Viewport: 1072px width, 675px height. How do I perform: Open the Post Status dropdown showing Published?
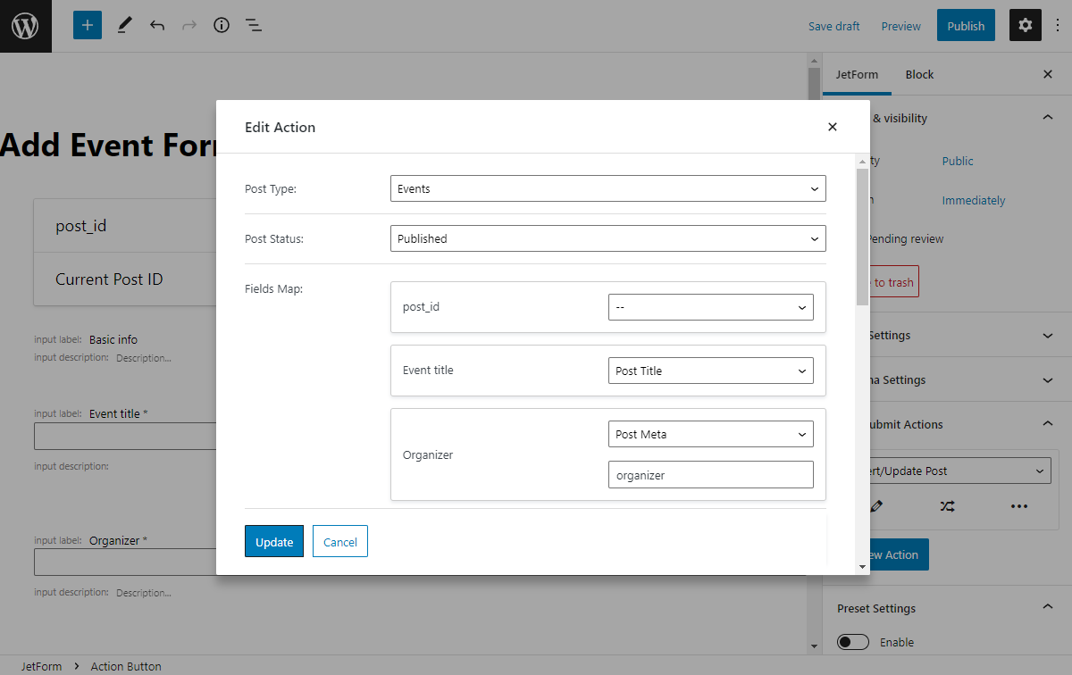coord(607,238)
